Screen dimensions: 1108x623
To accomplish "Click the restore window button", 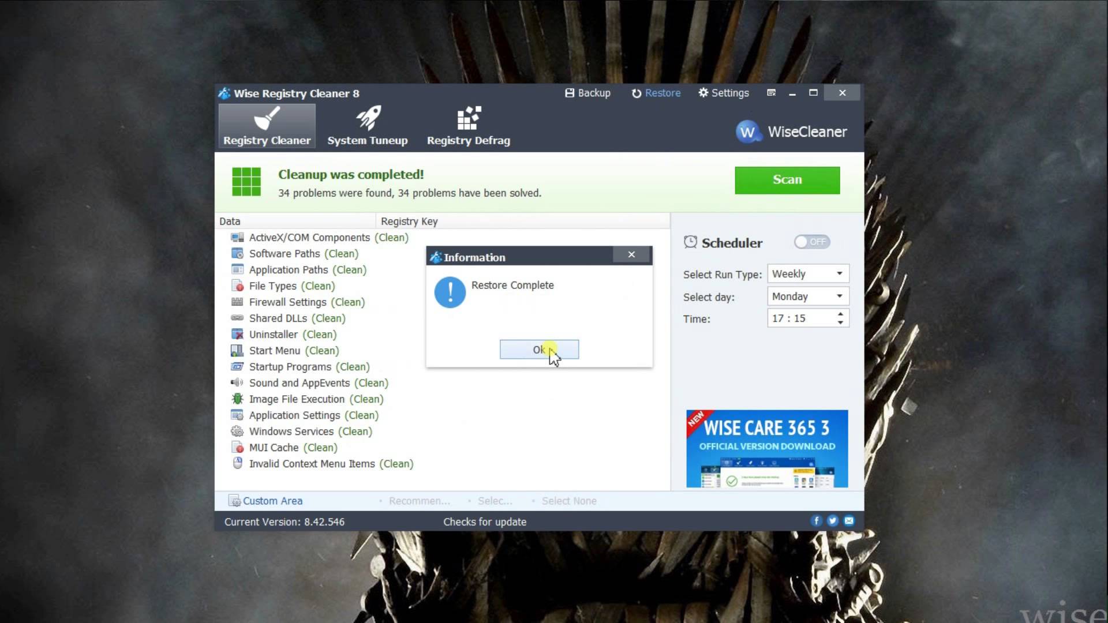I will point(814,92).
